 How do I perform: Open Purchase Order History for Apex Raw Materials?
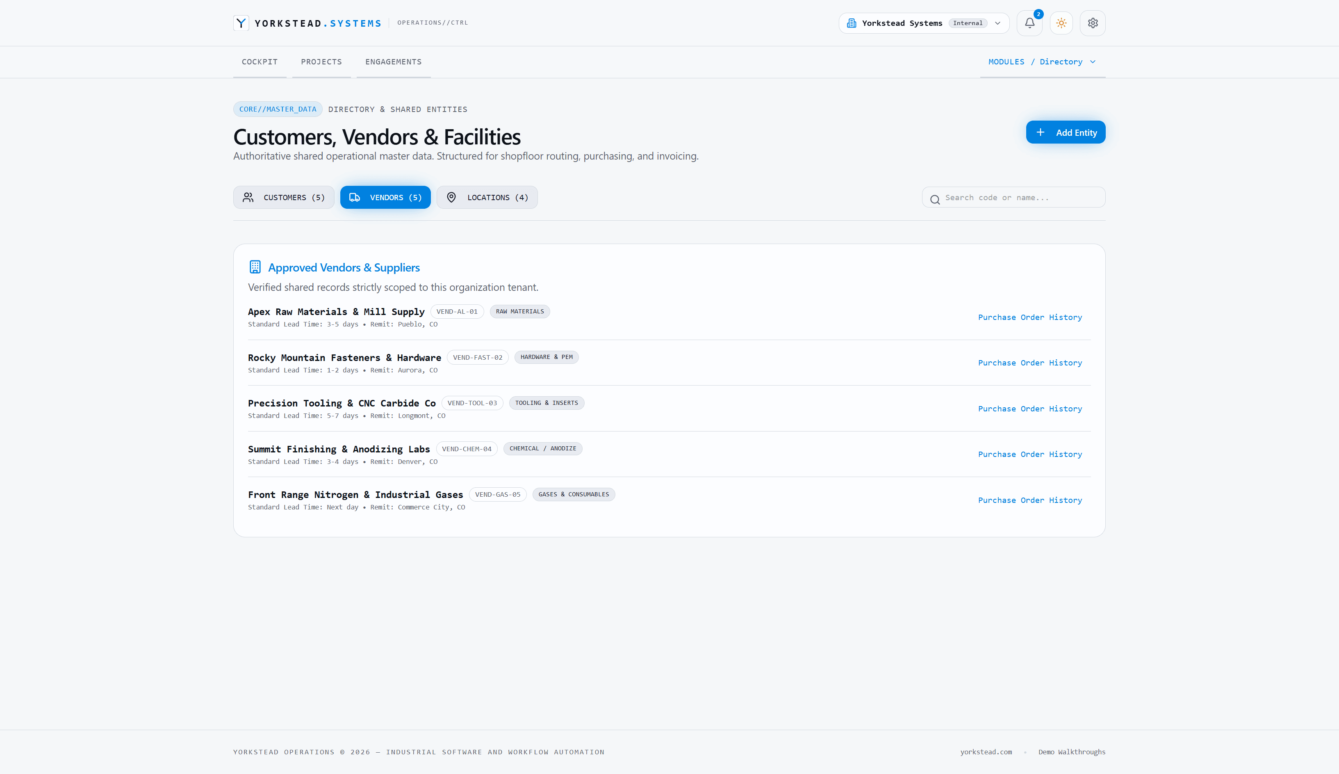pyautogui.click(x=1030, y=317)
